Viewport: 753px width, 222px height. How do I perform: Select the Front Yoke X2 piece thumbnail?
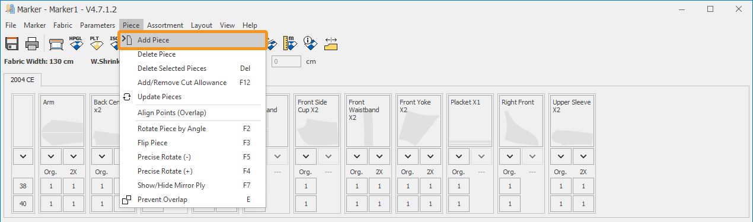[x=419, y=120]
